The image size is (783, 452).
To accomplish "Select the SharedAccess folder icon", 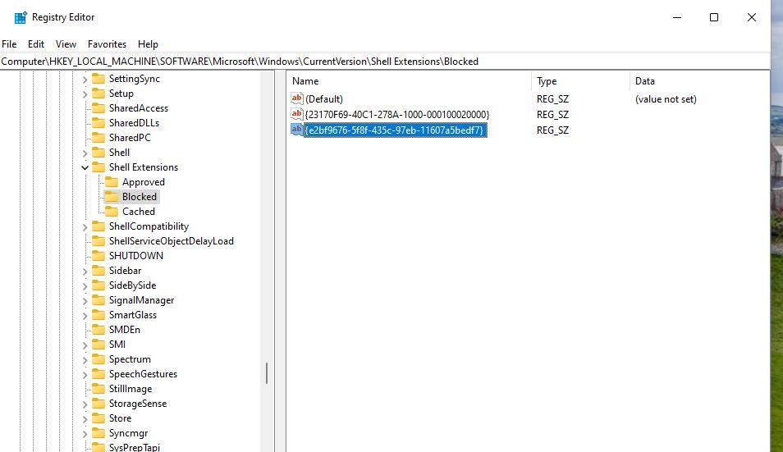I will (x=98, y=107).
